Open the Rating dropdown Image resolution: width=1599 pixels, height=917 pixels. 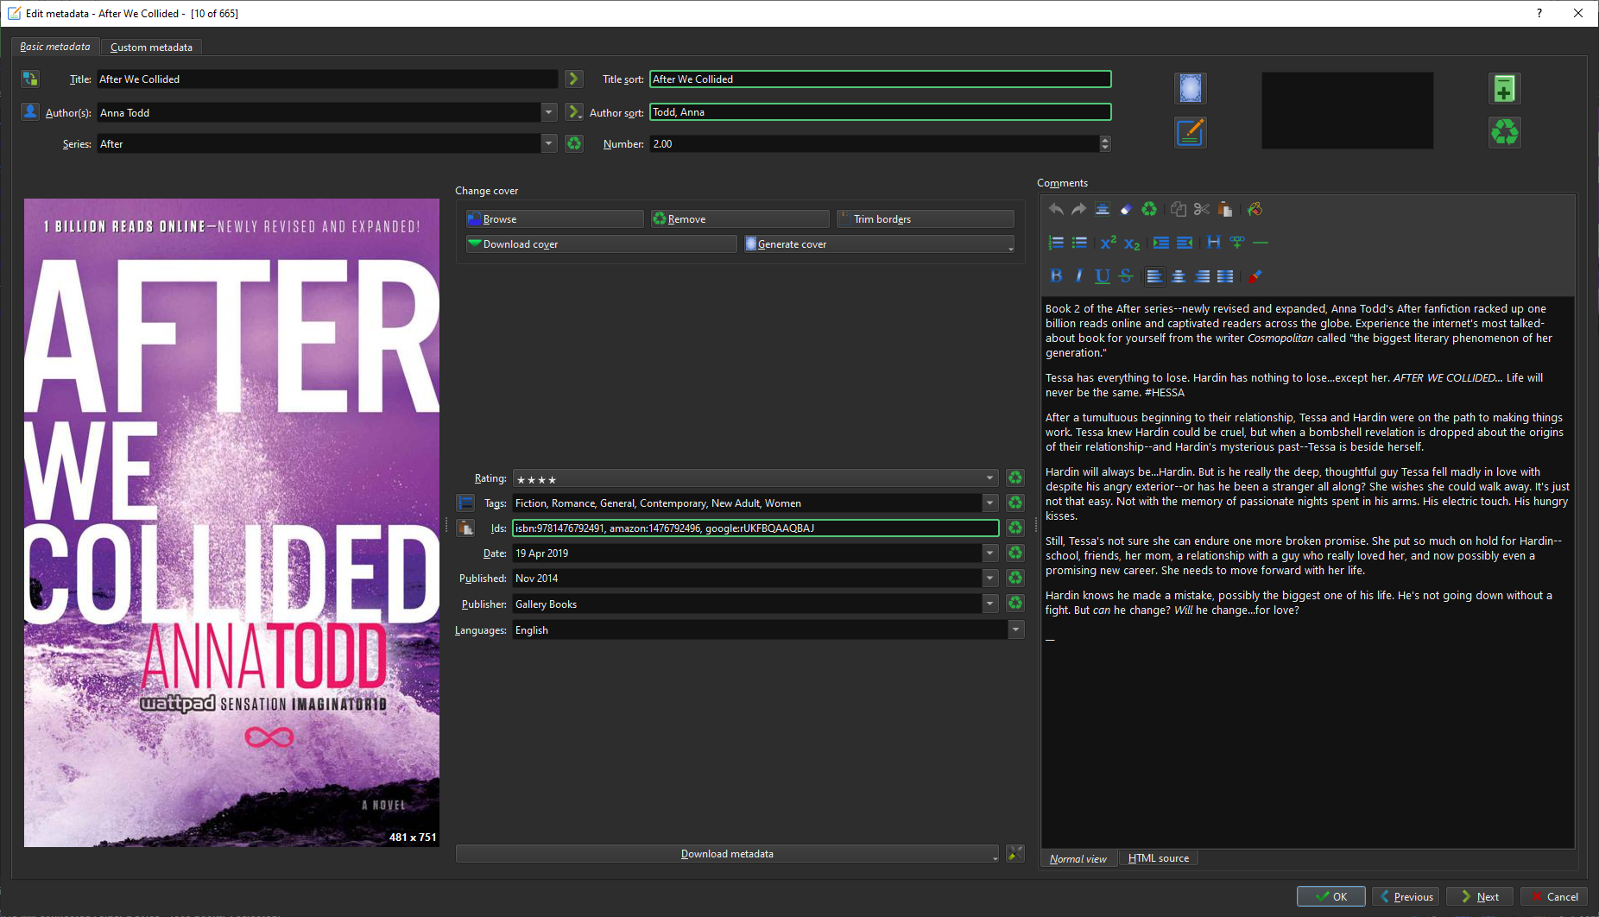coord(989,478)
